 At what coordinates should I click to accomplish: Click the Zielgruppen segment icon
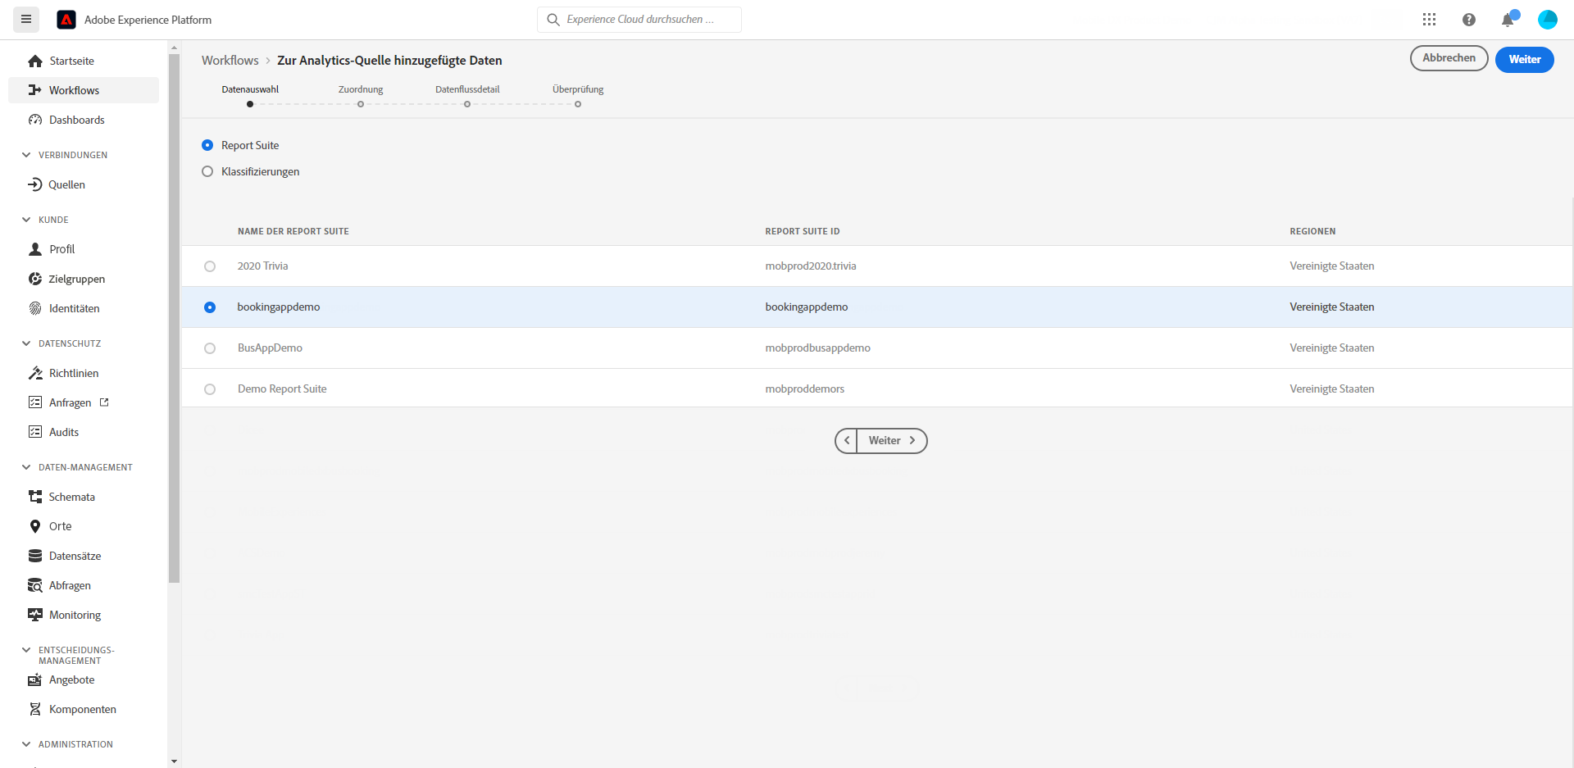tap(35, 279)
